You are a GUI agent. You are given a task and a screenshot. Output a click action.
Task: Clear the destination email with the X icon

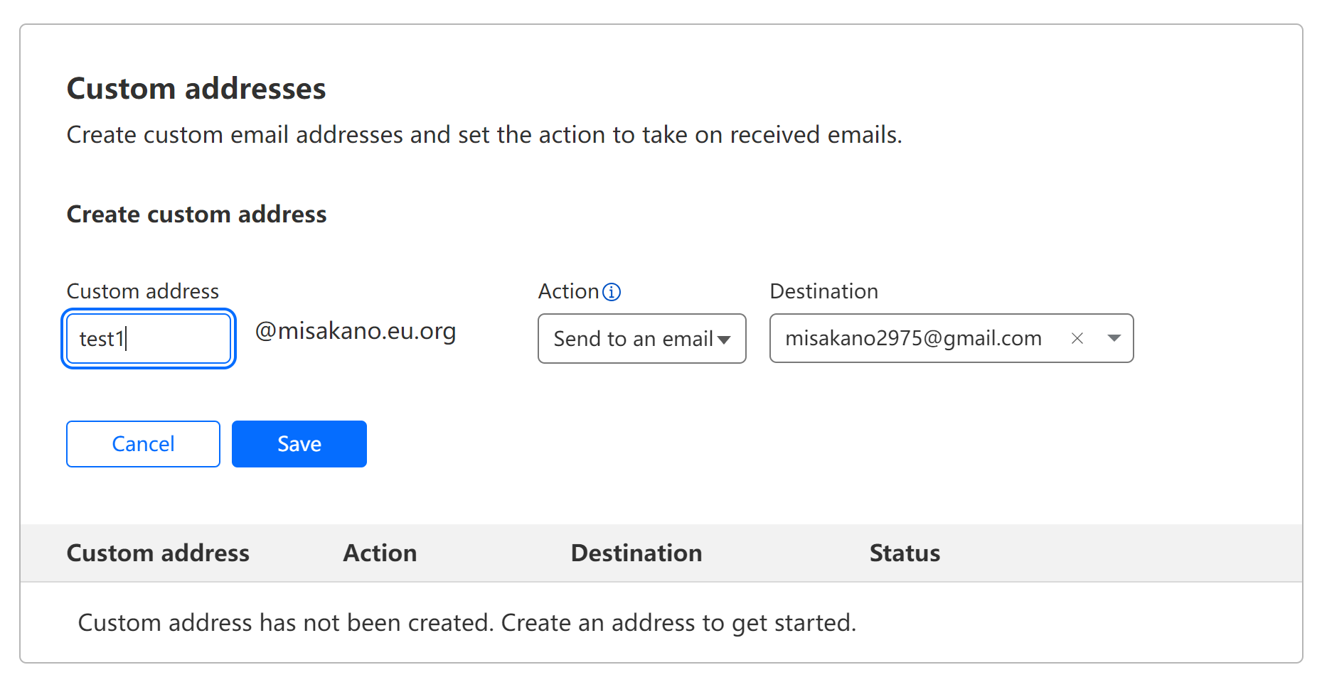[x=1077, y=339]
